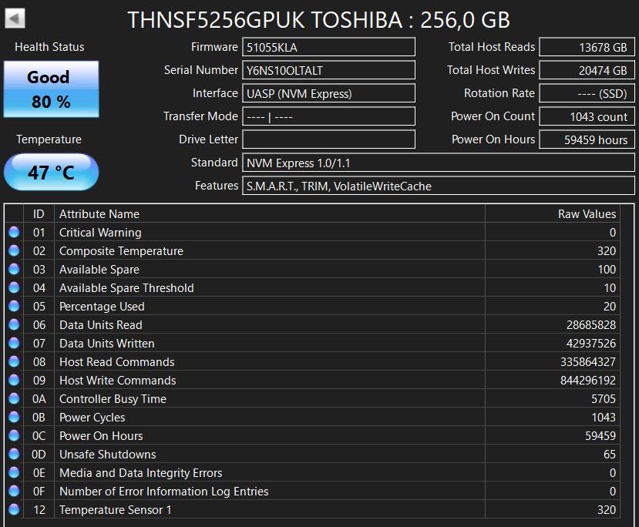Click the Features field with S.M.A.R.T., TRIM
The image size is (639, 527).
(x=439, y=186)
